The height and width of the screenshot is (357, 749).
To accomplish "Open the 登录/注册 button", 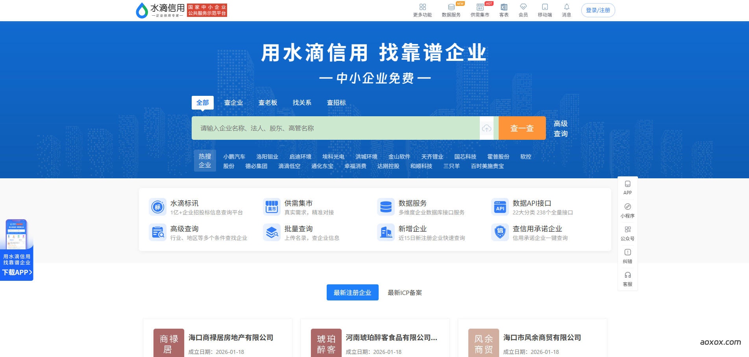I will coord(597,10).
